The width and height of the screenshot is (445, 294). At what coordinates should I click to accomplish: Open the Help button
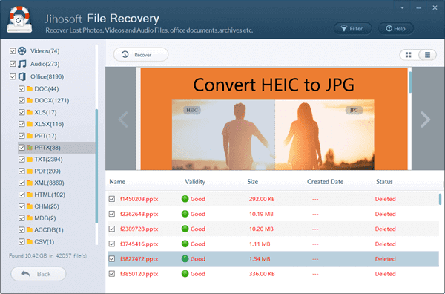[x=395, y=29]
